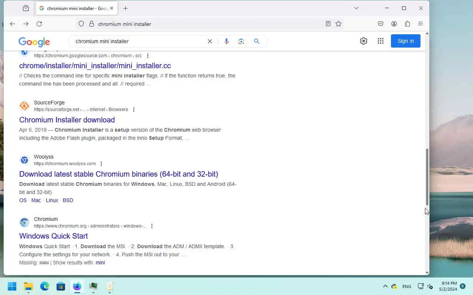Click scrollbar up arrow at top
This screenshot has height=295, width=473.
tap(427, 34)
